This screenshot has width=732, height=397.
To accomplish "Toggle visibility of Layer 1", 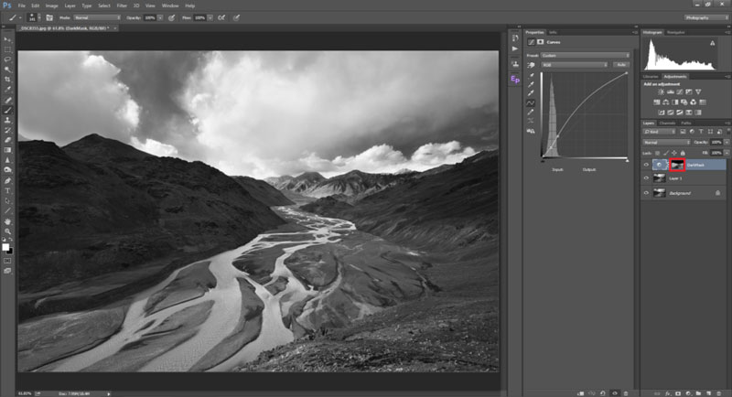I will pyautogui.click(x=646, y=179).
